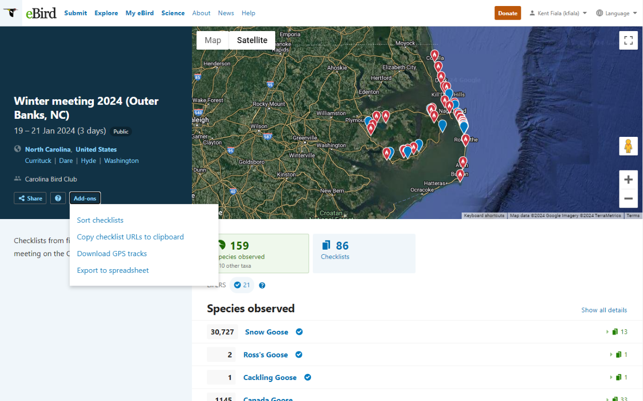Image resolution: width=643 pixels, height=401 pixels.
Task: Open the North Carolina region link
Action: (48, 149)
